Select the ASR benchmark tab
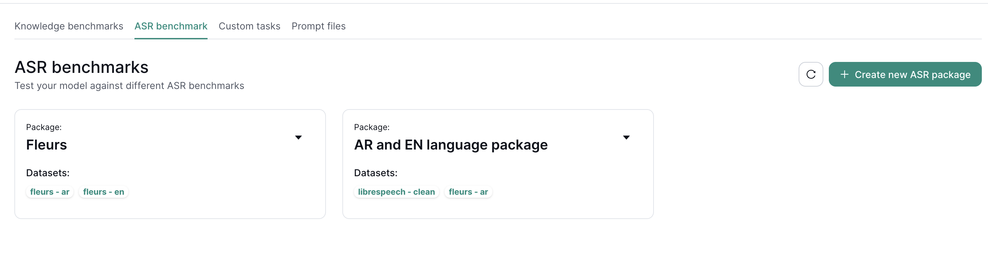Image resolution: width=988 pixels, height=258 pixels. tap(171, 26)
